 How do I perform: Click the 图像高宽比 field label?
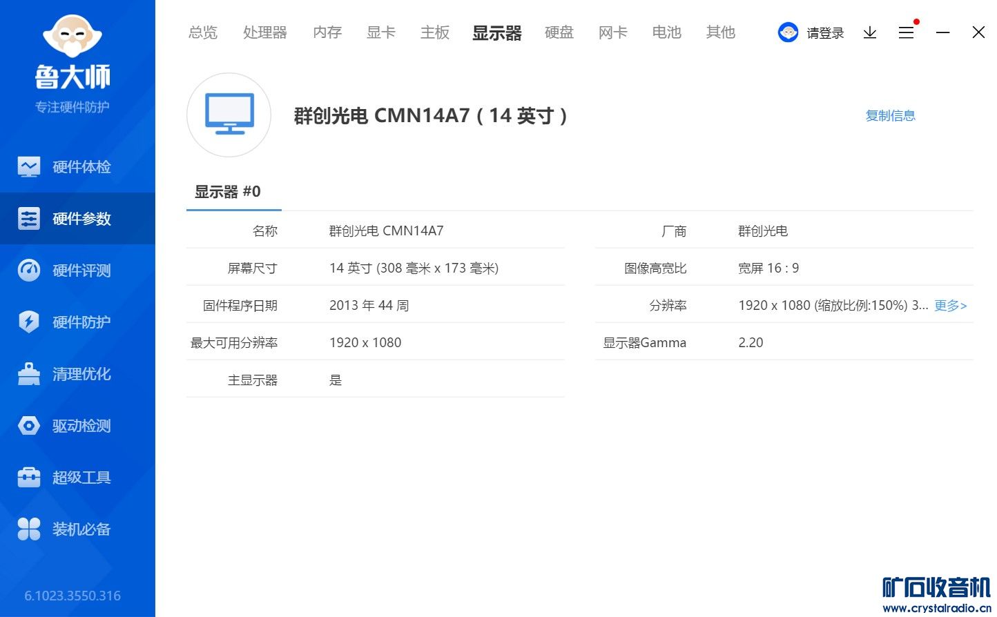click(x=655, y=268)
